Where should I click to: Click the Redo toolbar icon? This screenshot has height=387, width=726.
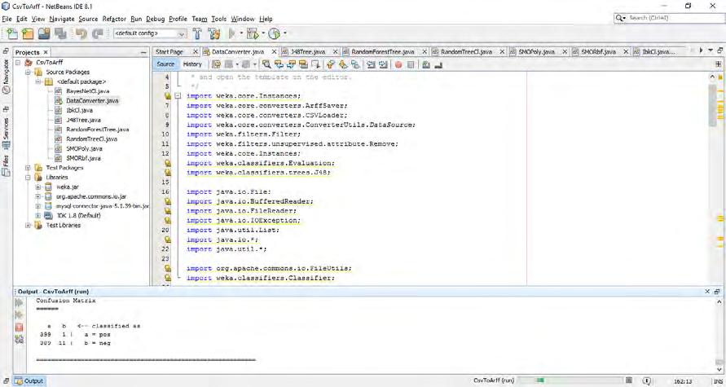(x=97, y=33)
